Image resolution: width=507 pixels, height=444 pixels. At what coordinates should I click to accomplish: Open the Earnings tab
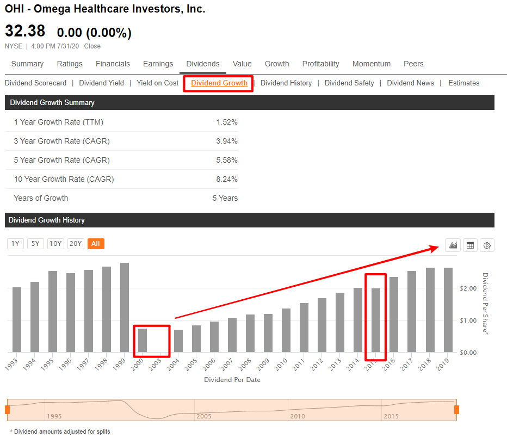click(x=158, y=64)
